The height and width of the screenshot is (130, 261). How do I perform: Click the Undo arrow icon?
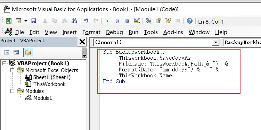point(86,21)
